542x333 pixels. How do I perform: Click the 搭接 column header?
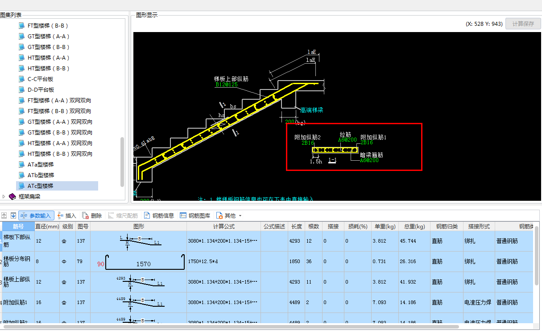point(333,226)
